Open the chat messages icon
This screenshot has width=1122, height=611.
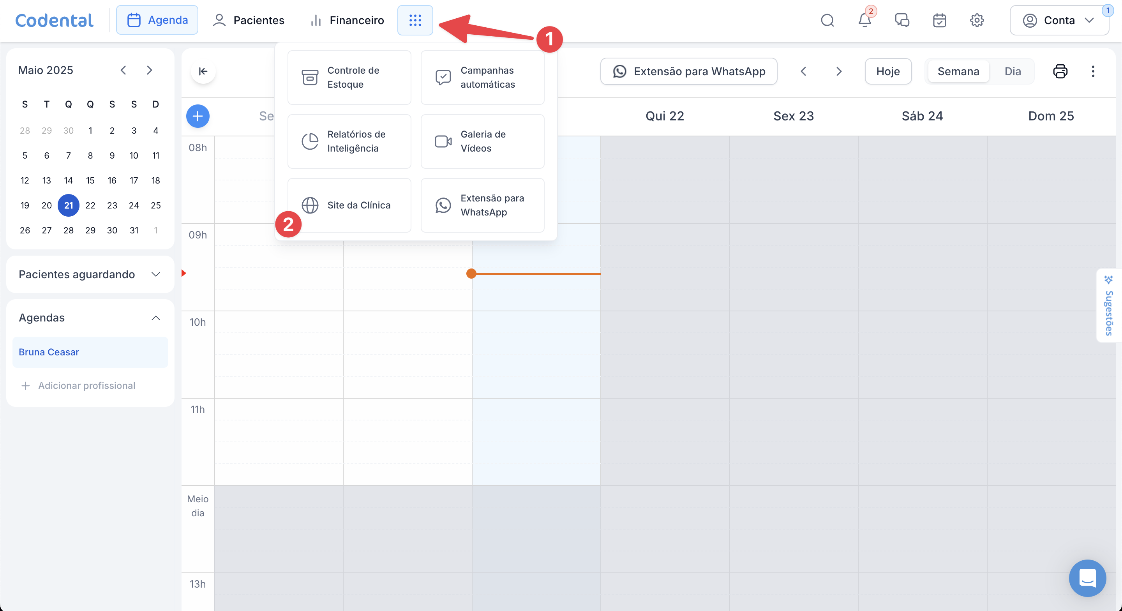[901, 20]
